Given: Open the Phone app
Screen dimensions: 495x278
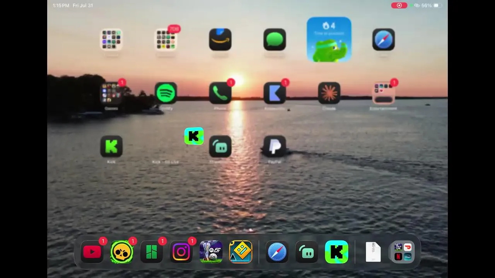Looking at the screenshot, I should 220,93.
